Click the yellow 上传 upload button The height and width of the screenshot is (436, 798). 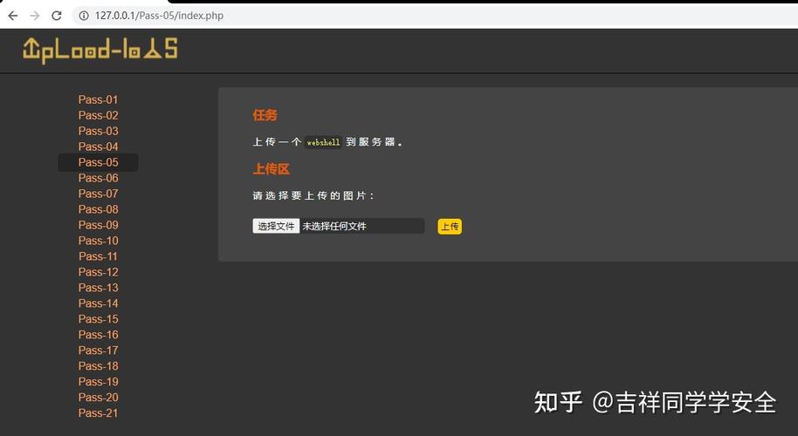450,227
